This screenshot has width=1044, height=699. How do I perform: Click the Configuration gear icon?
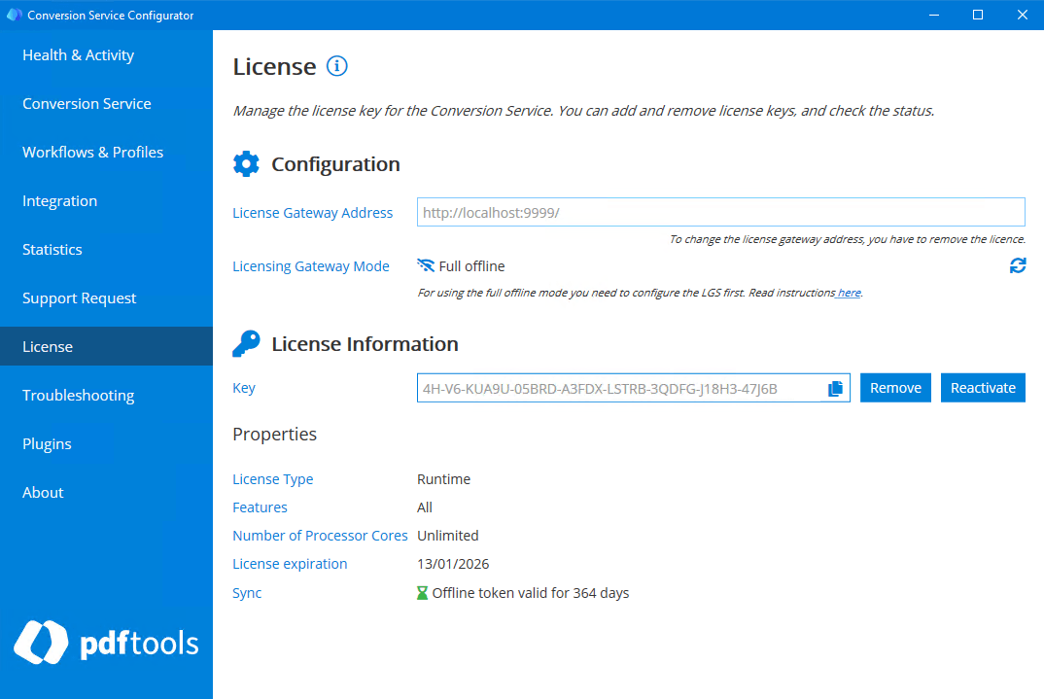pyautogui.click(x=246, y=163)
